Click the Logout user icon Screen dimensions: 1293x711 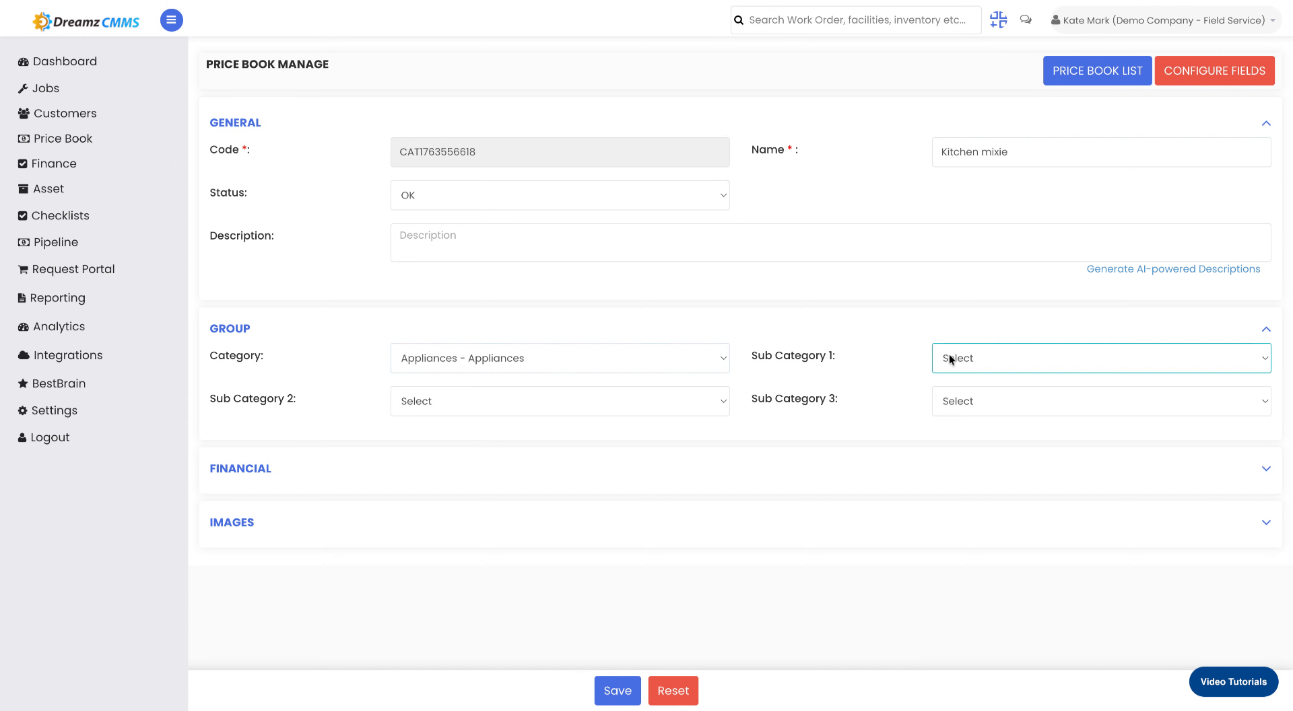click(22, 437)
